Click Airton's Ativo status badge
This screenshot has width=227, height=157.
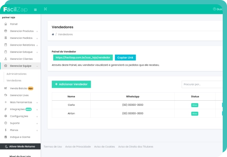194,113
